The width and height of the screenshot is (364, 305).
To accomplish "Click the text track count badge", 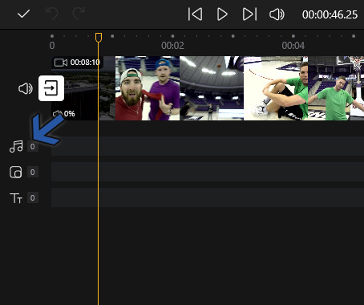I will click(33, 197).
